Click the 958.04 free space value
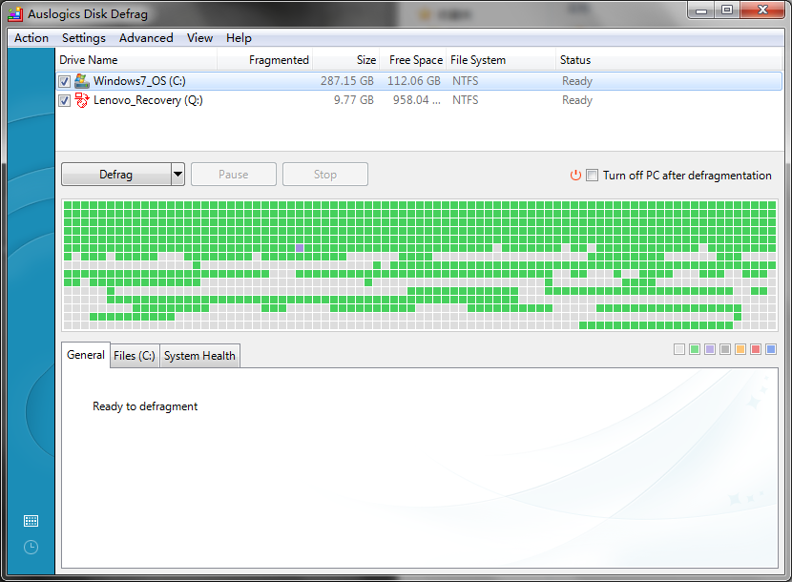The height and width of the screenshot is (582, 792). (x=417, y=100)
